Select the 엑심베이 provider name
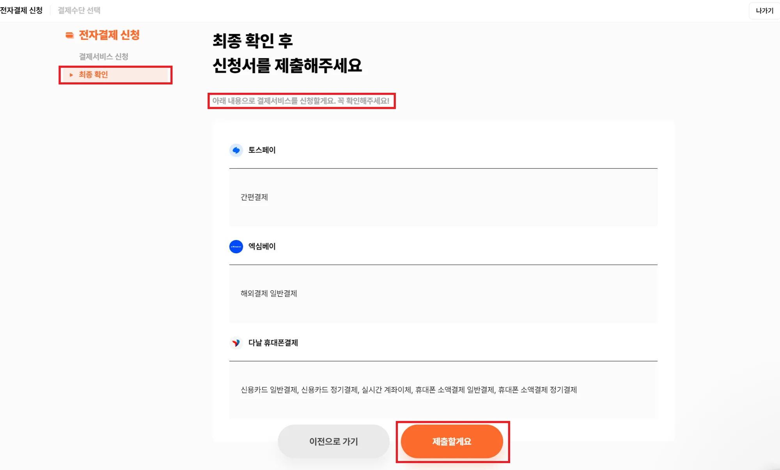Viewport: 780px width, 470px height. 262,246
